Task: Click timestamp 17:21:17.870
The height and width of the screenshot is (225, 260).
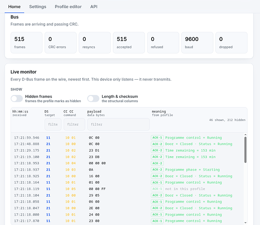Action: click(27, 220)
